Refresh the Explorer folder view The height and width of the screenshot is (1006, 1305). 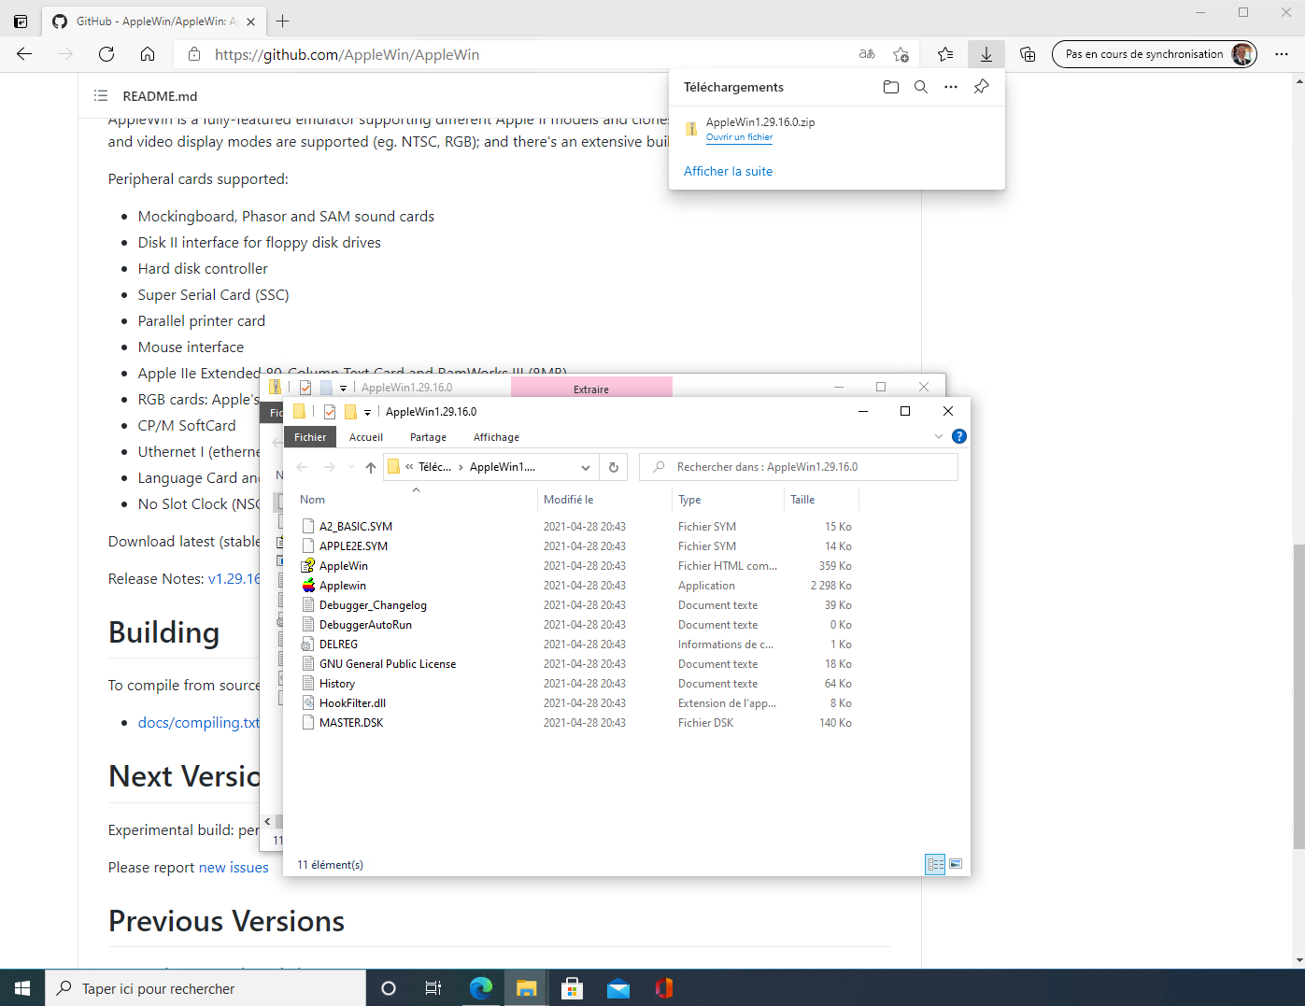click(x=613, y=467)
